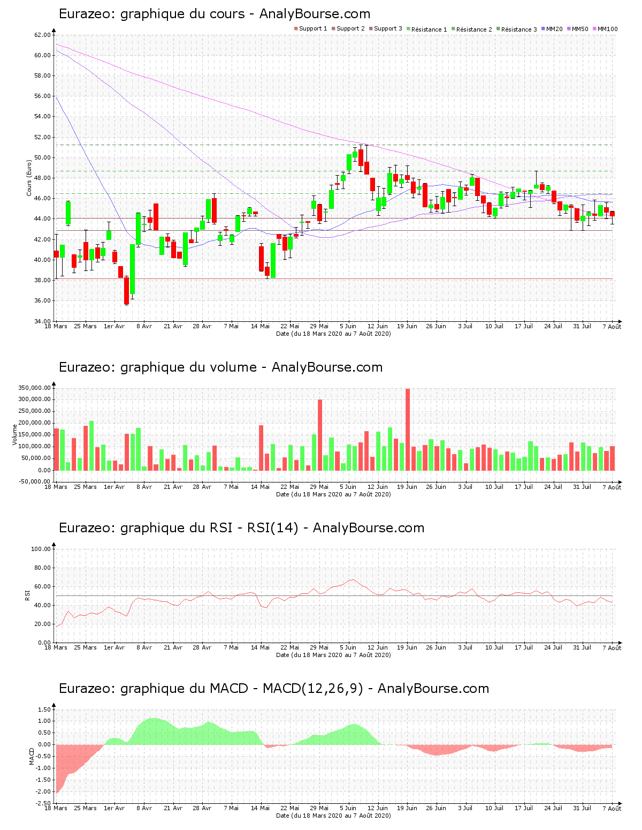642x830 pixels.
Task: Click the tallest red volume bar near 19 Juin
Action: point(408,429)
